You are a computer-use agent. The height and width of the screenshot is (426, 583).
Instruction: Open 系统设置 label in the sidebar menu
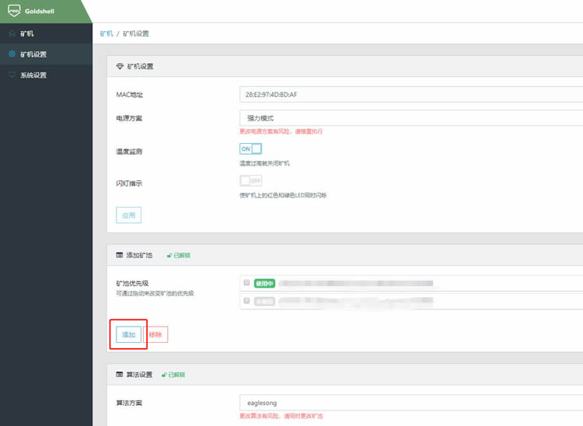coord(33,75)
